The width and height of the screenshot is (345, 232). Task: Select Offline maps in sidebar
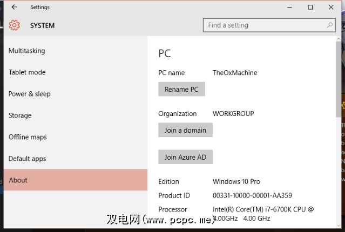pos(75,137)
